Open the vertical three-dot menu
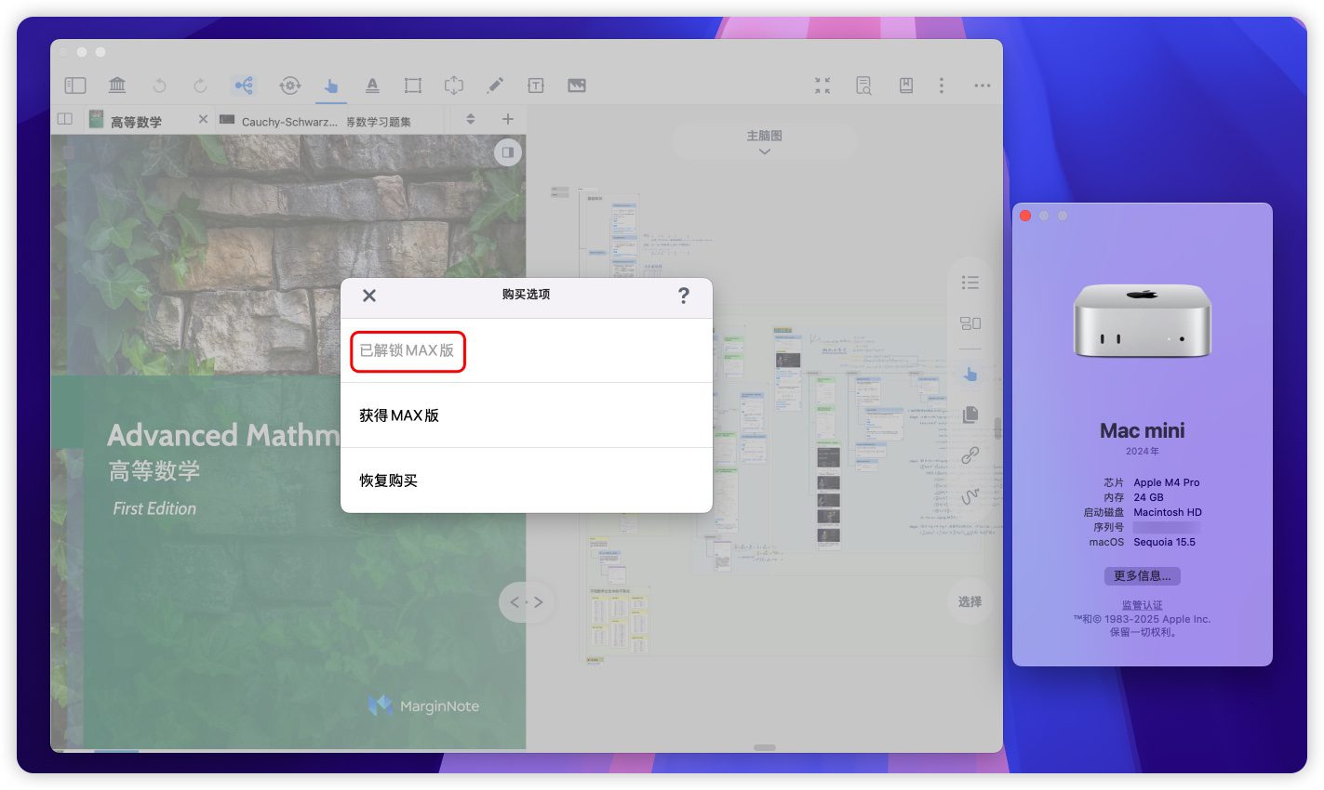Image resolution: width=1324 pixels, height=790 pixels. (942, 86)
